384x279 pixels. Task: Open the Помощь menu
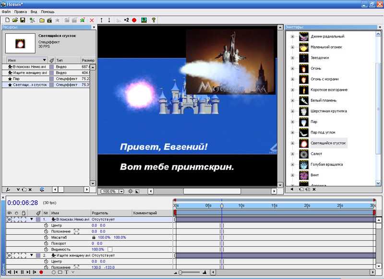pyautogui.click(x=48, y=12)
